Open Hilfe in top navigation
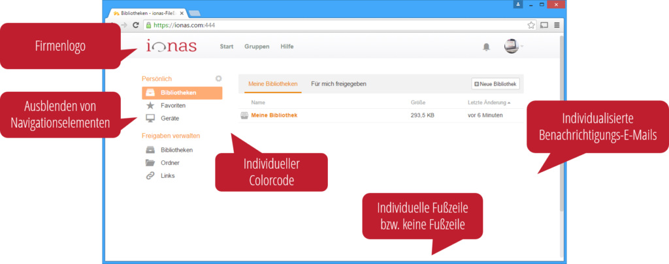Image resolution: width=669 pixels, height=264 pixels. [287, 46]
